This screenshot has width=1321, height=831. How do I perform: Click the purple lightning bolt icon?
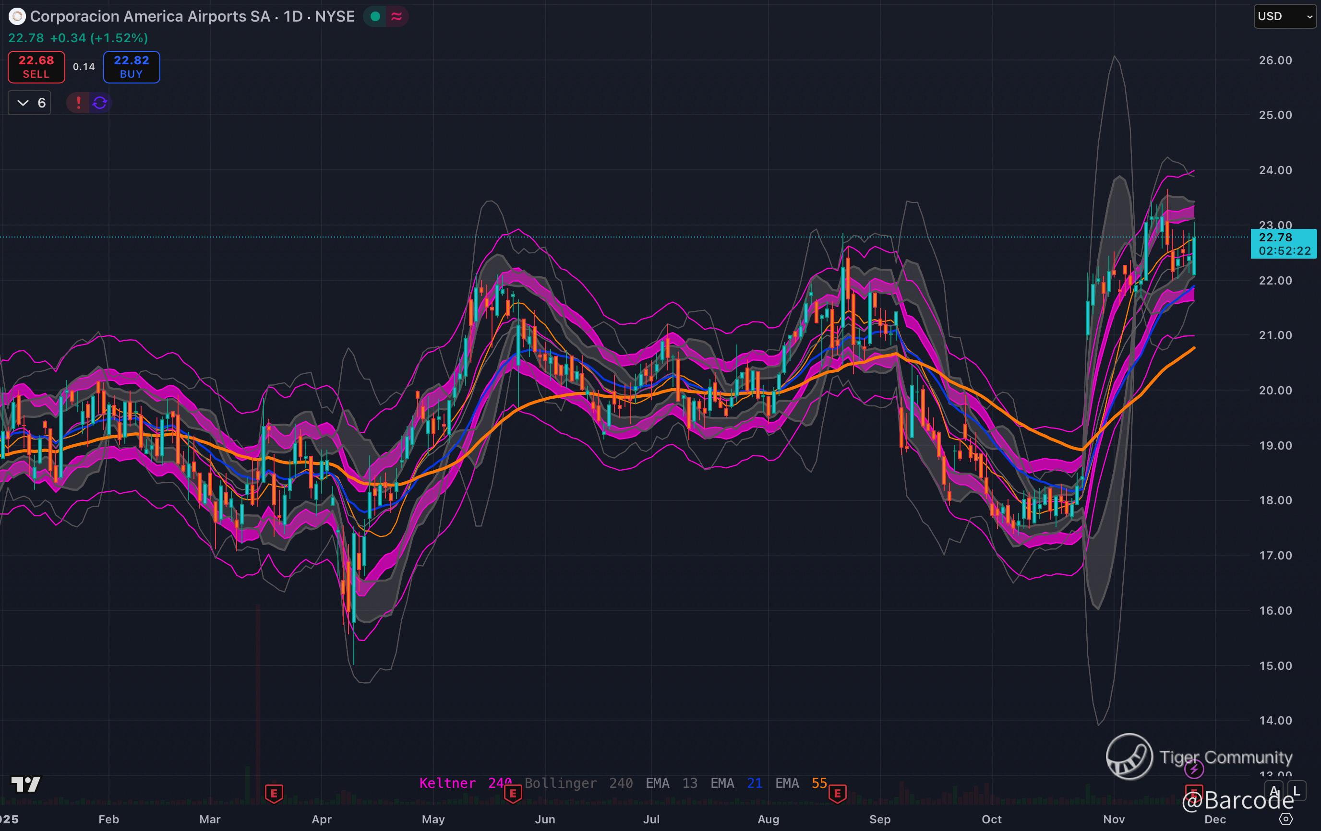(1194, 769)
